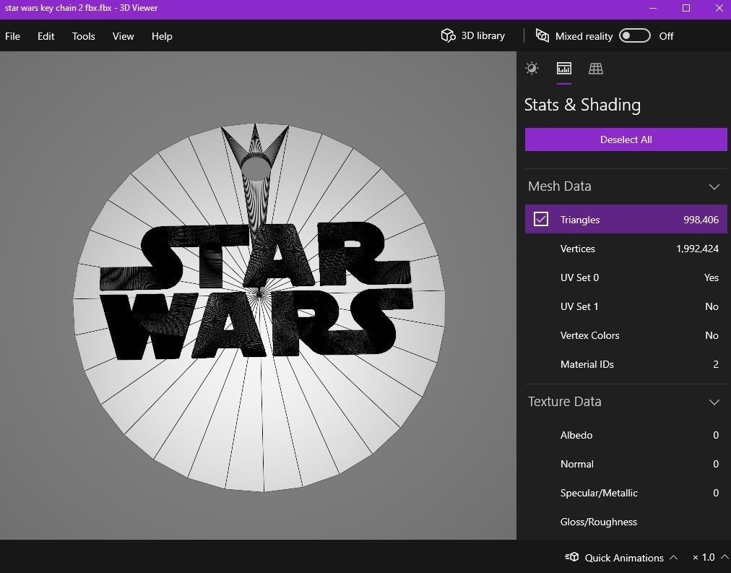
Task: Click the Vertices count 1,992,424
Action: (x=698, y=249)
